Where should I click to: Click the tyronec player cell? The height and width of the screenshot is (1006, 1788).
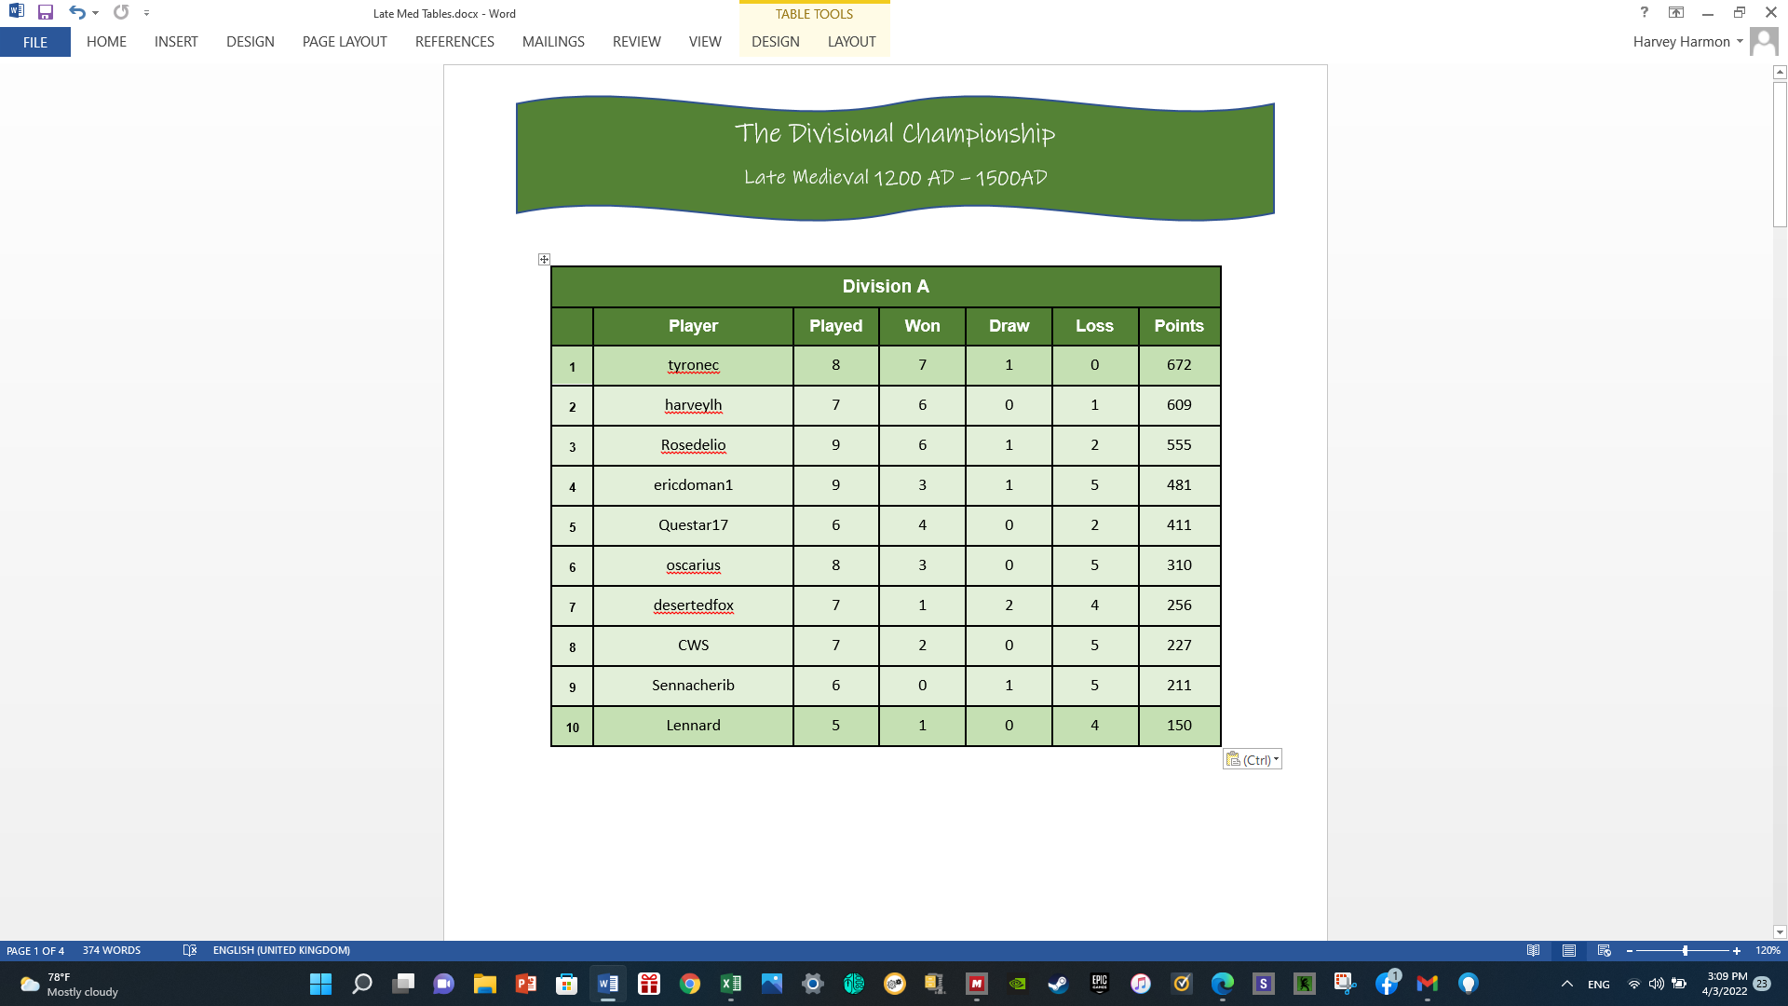[693, 365]
